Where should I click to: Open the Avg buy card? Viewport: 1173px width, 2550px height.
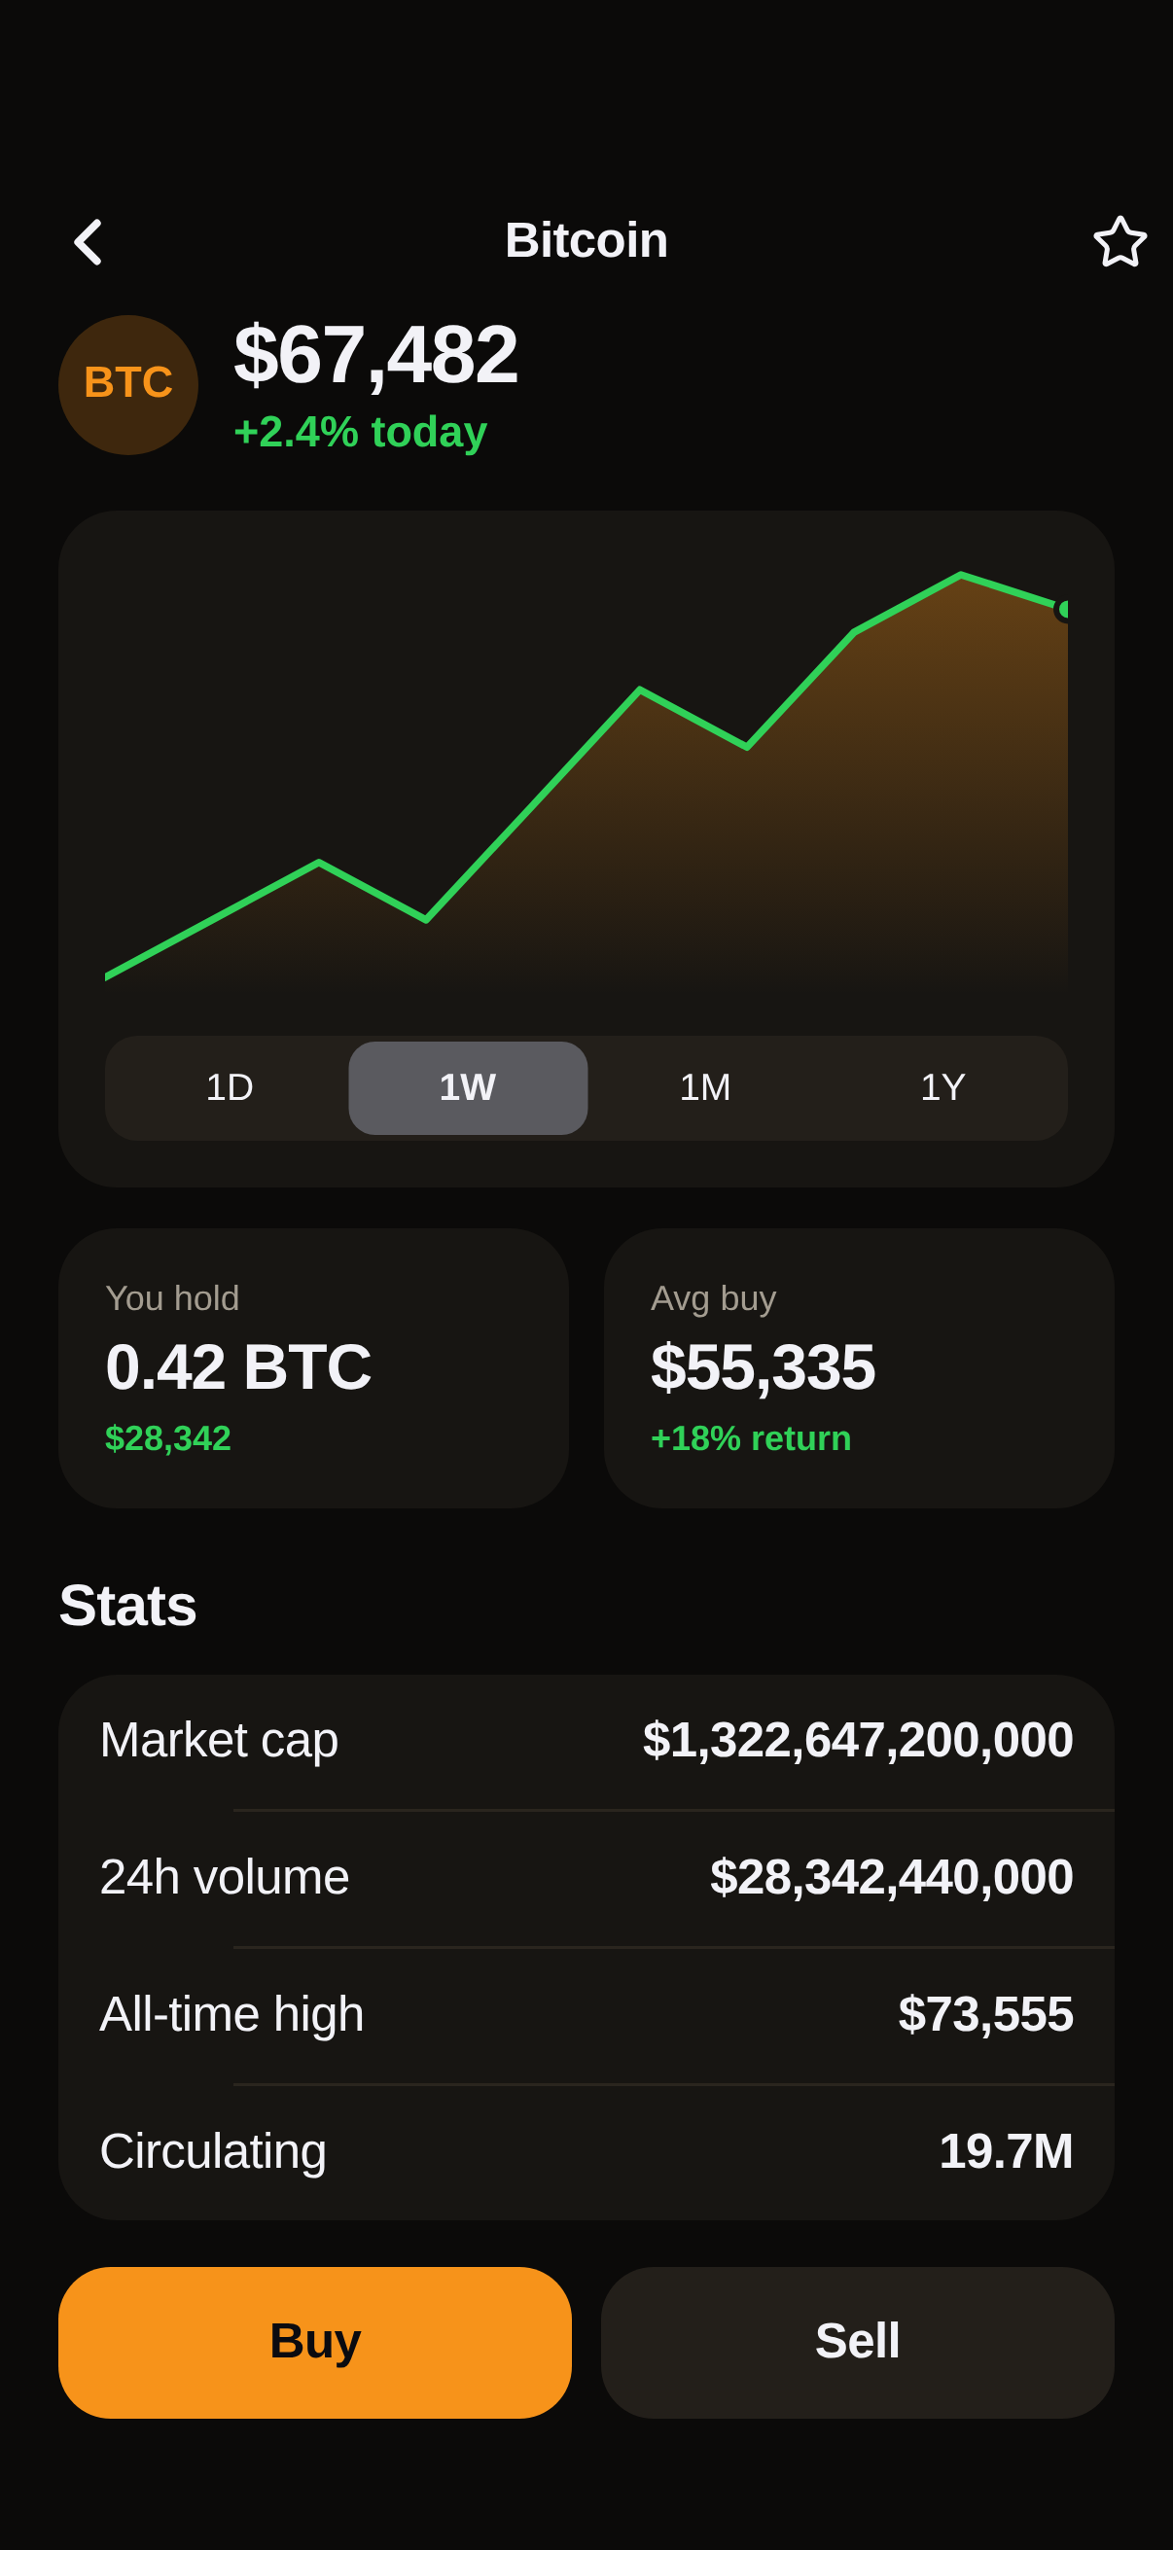[x=859, y=1368]
